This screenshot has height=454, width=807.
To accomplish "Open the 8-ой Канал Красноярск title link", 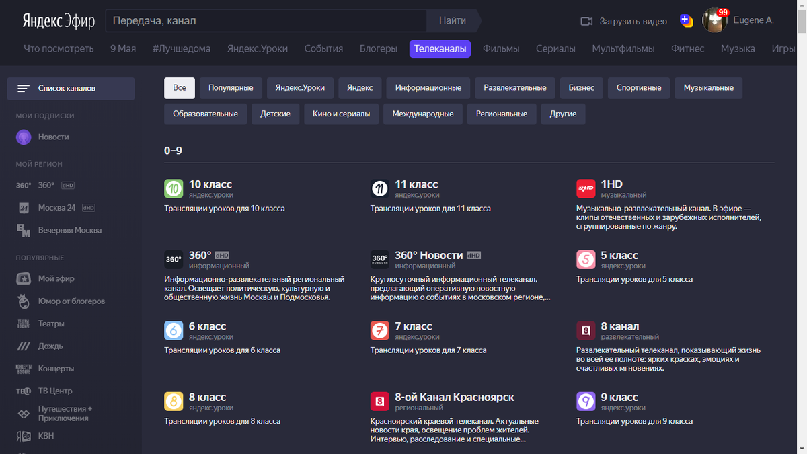I will point(455,397).
